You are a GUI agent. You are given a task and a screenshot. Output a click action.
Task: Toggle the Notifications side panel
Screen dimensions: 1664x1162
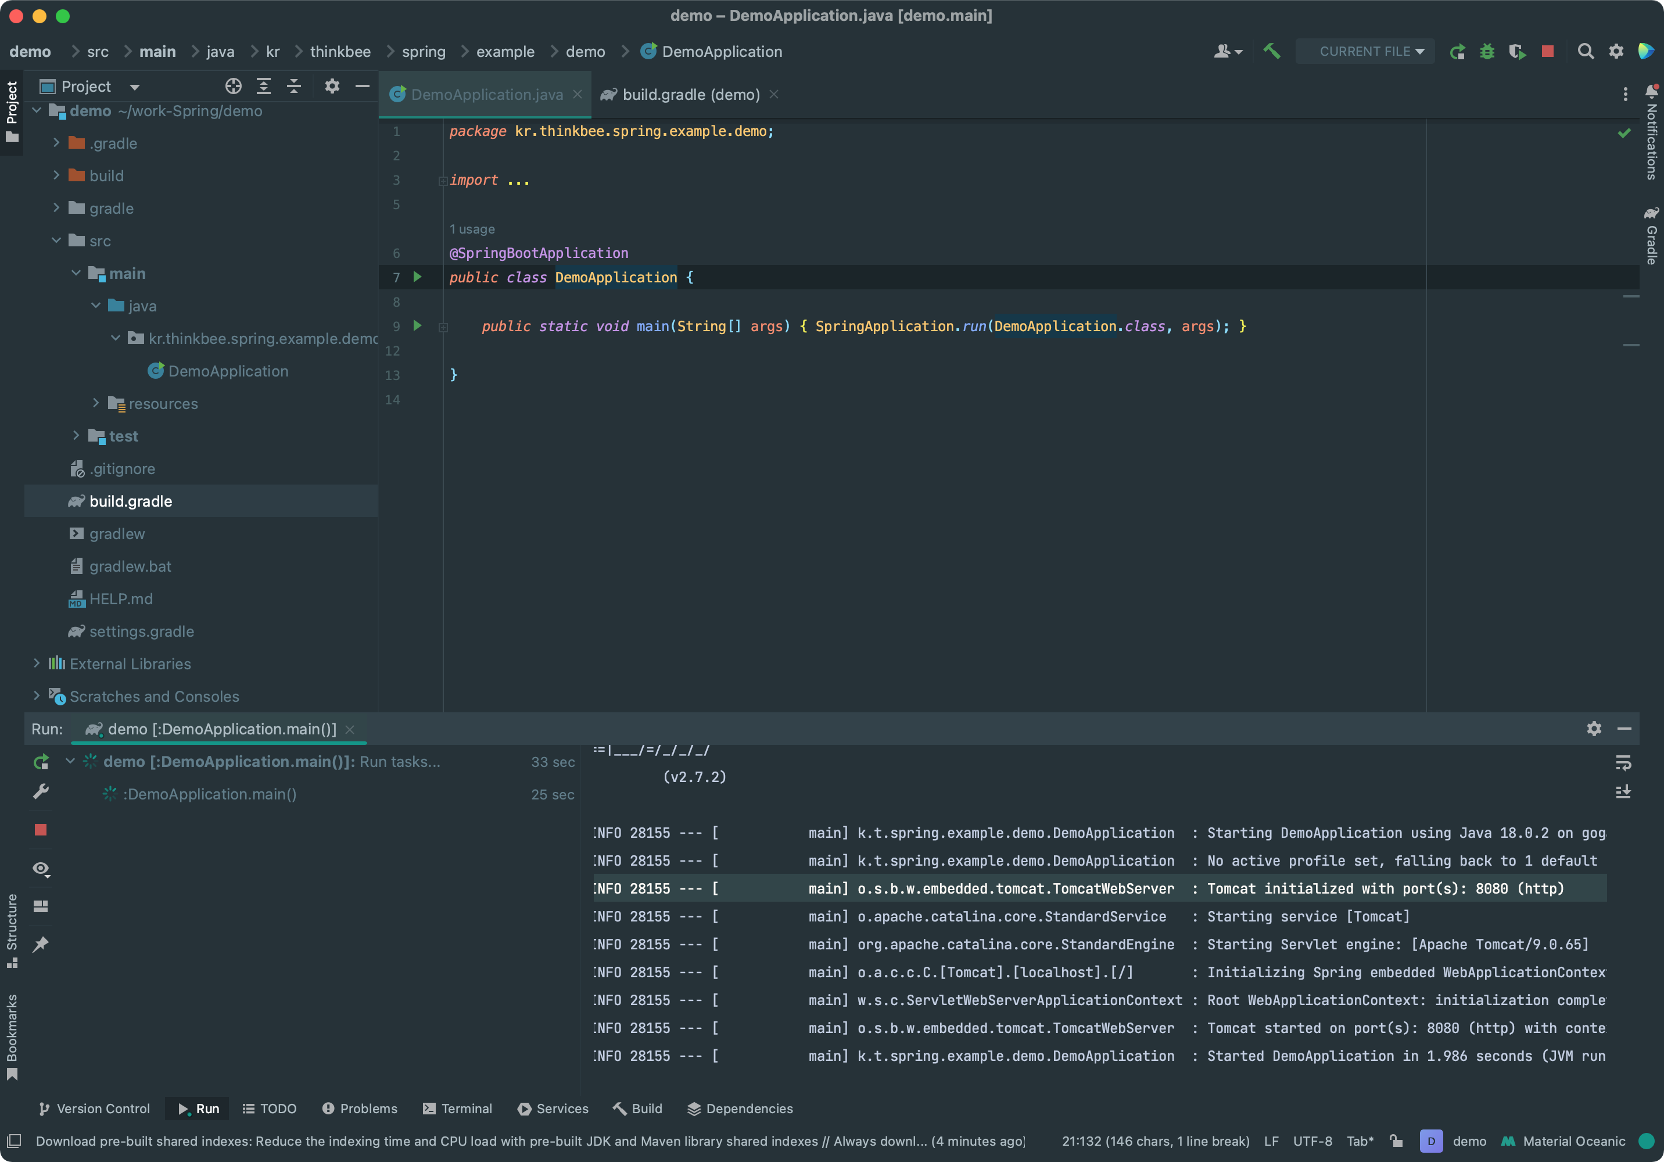click(x=1651, y=132)
